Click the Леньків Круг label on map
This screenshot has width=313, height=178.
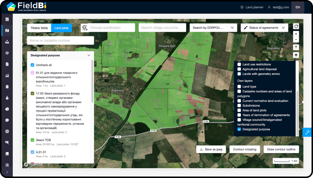[x=167, y=46]
